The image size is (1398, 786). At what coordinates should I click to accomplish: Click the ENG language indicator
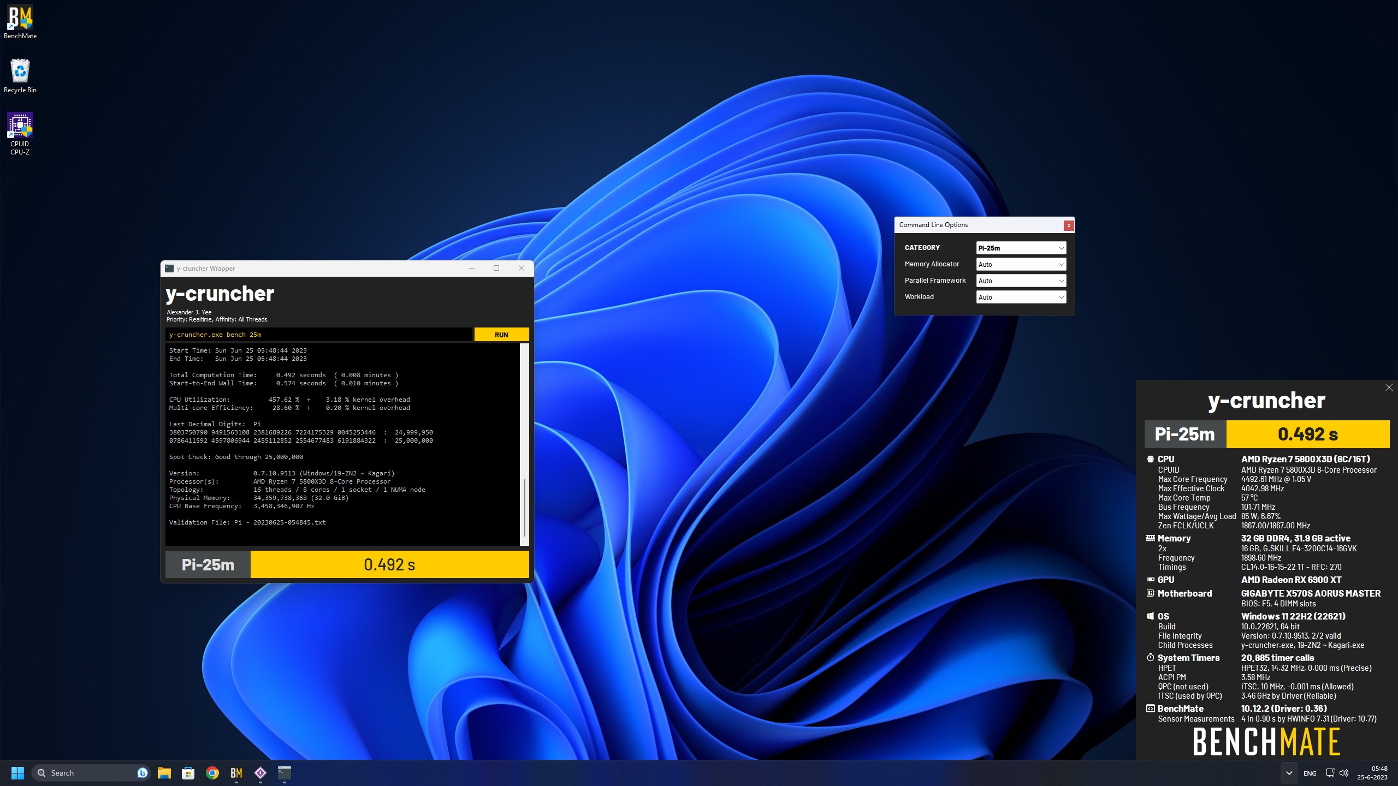pos(1310,773)
